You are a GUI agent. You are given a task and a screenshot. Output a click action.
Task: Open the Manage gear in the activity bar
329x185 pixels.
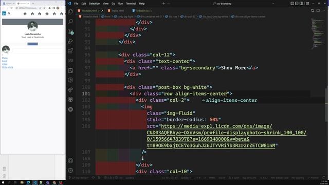pos(70,170)
